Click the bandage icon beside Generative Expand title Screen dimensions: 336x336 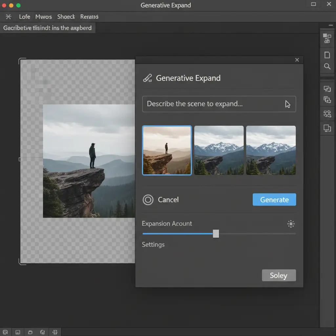[147, 78]
